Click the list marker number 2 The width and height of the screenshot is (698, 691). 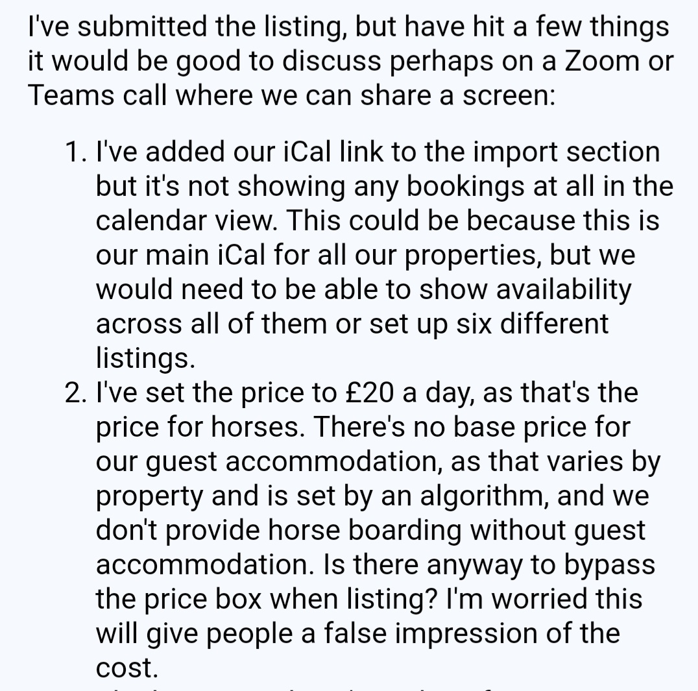pyautogui.click(x=76, y=393)
